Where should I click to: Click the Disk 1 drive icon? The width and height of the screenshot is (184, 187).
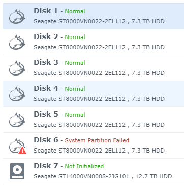[x=17, y=16]
